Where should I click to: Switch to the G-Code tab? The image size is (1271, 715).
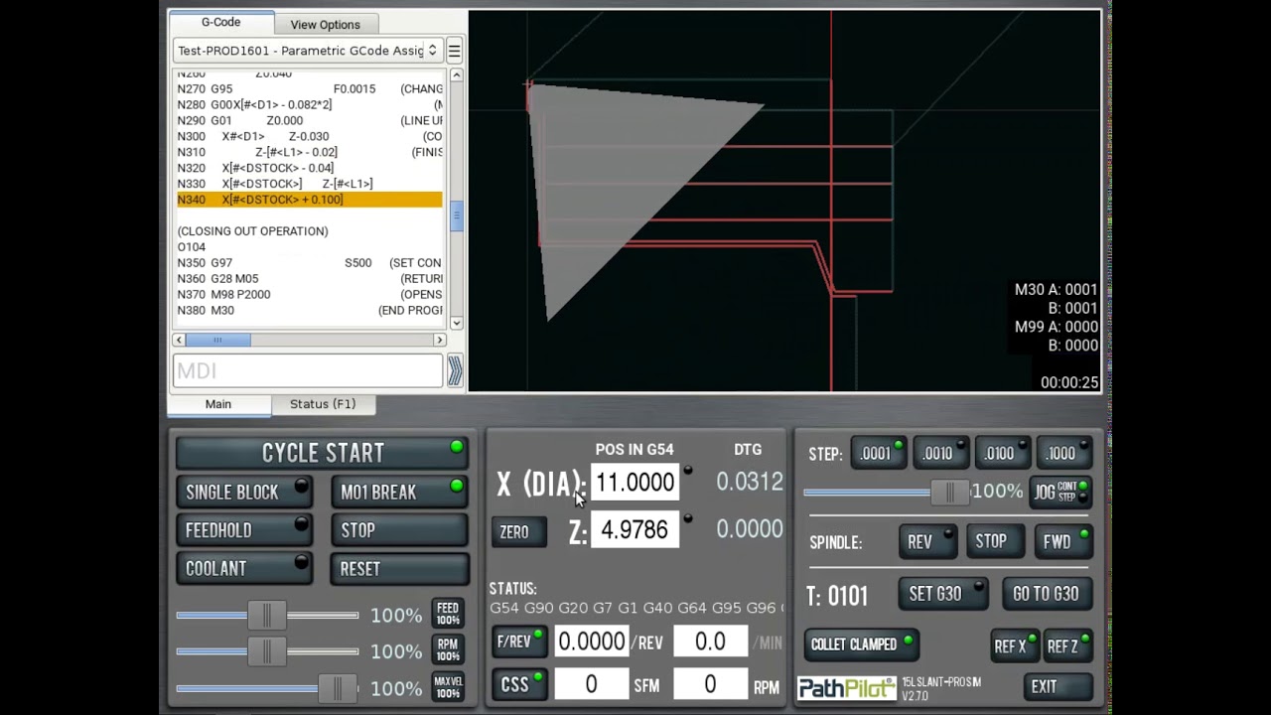220,23
